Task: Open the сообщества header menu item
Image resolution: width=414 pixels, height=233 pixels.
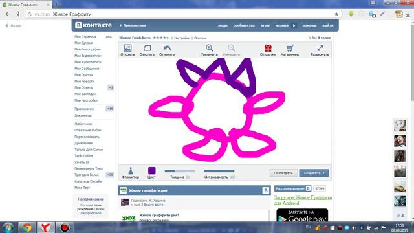Action: (x=244, y=25)
